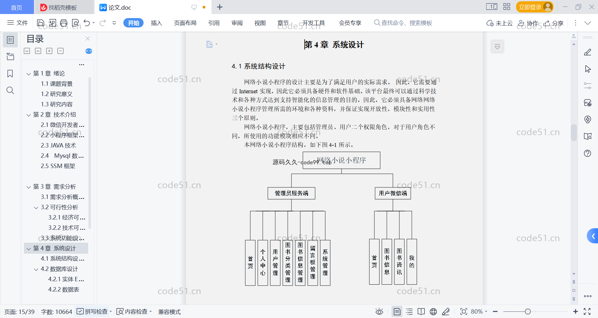Switch to web layout view icon
The width and height of the screenshot is (598, 318).
[x=433, y=311]
